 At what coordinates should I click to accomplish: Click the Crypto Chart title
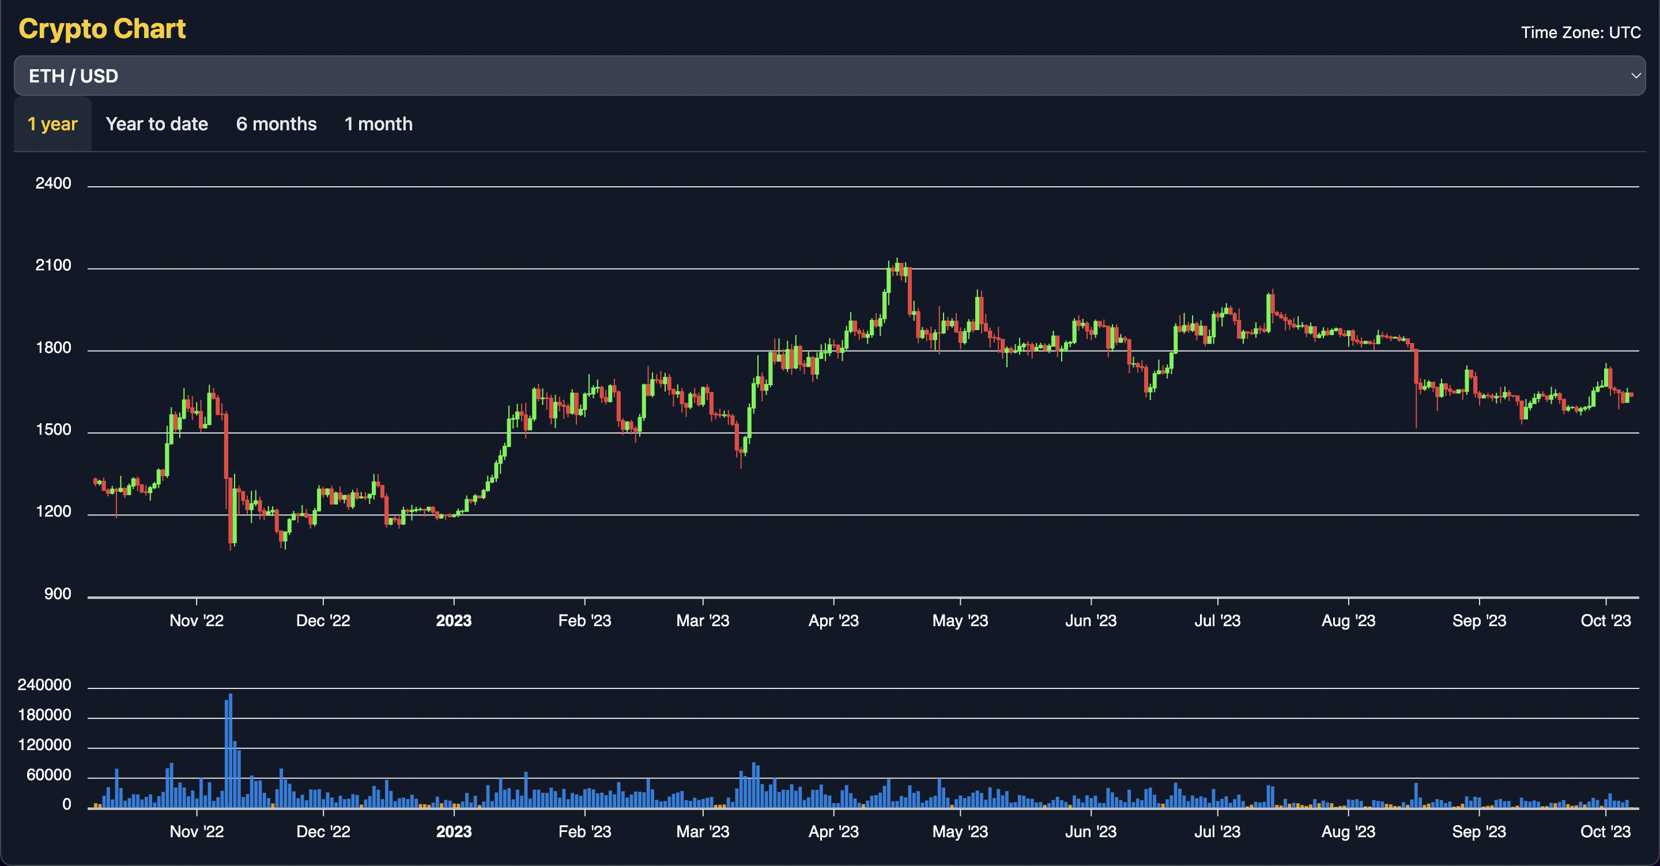[102, 29]
